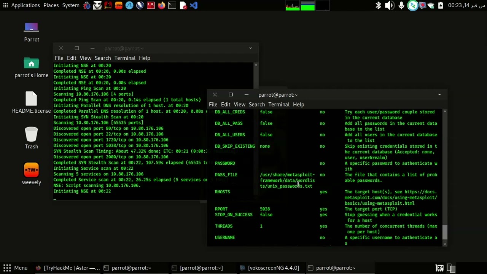Open the Parrot desktop icon
This screenshot has height=274, width=487.
point(32,32)
